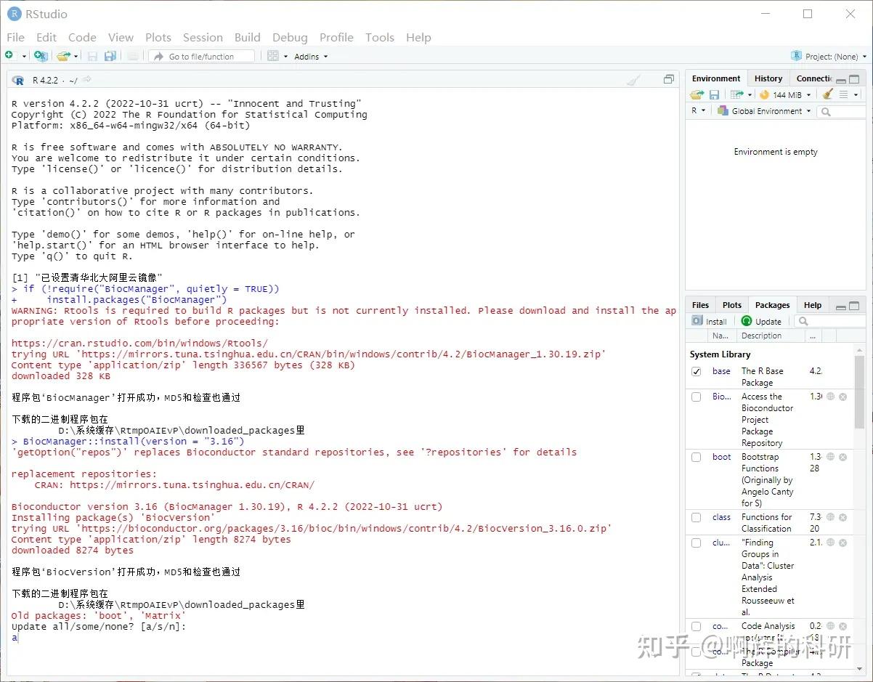Open the Addins dropdown
The width and height of the screenshot is (873, 682).
(x=311, y=57)
